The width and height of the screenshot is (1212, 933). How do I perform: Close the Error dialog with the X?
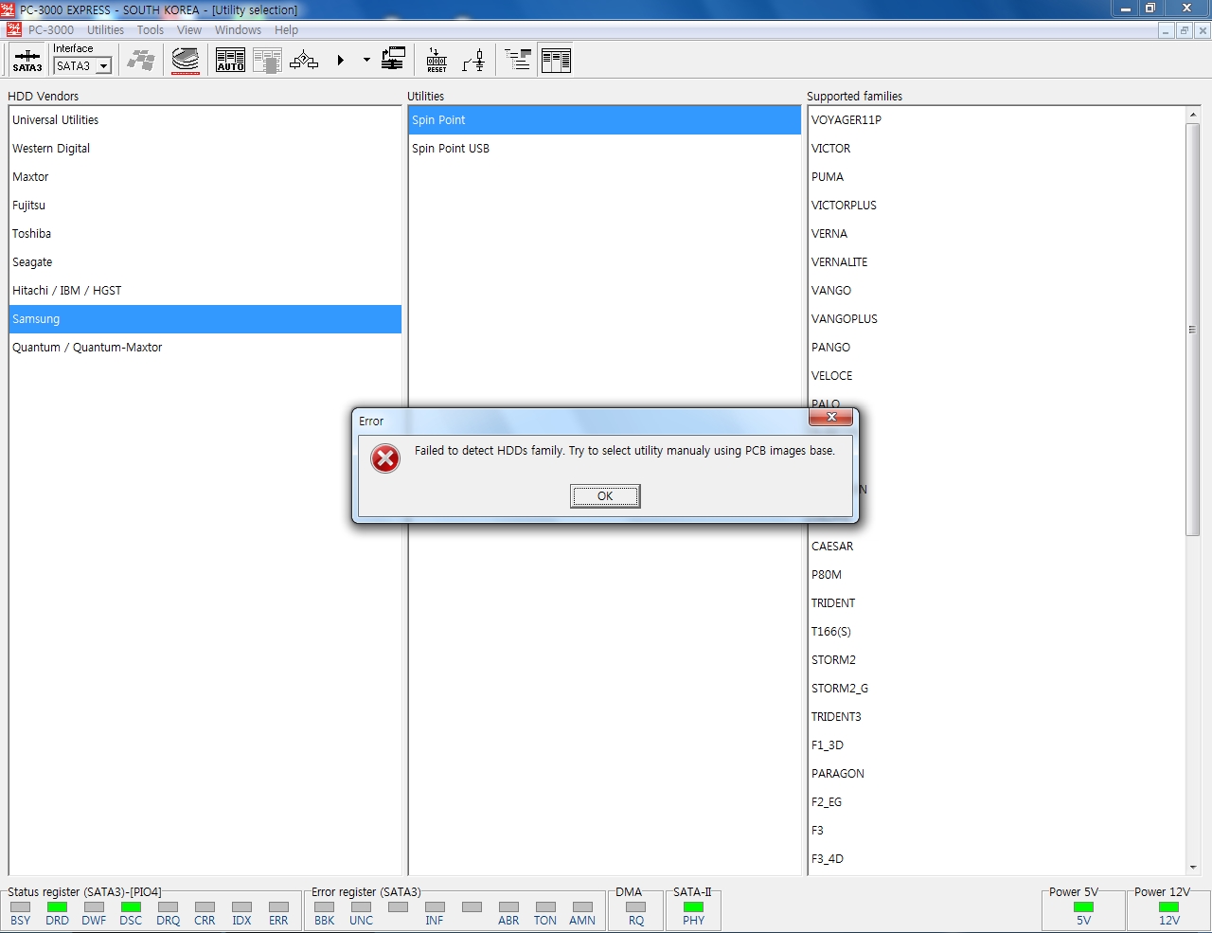point(831,417)
